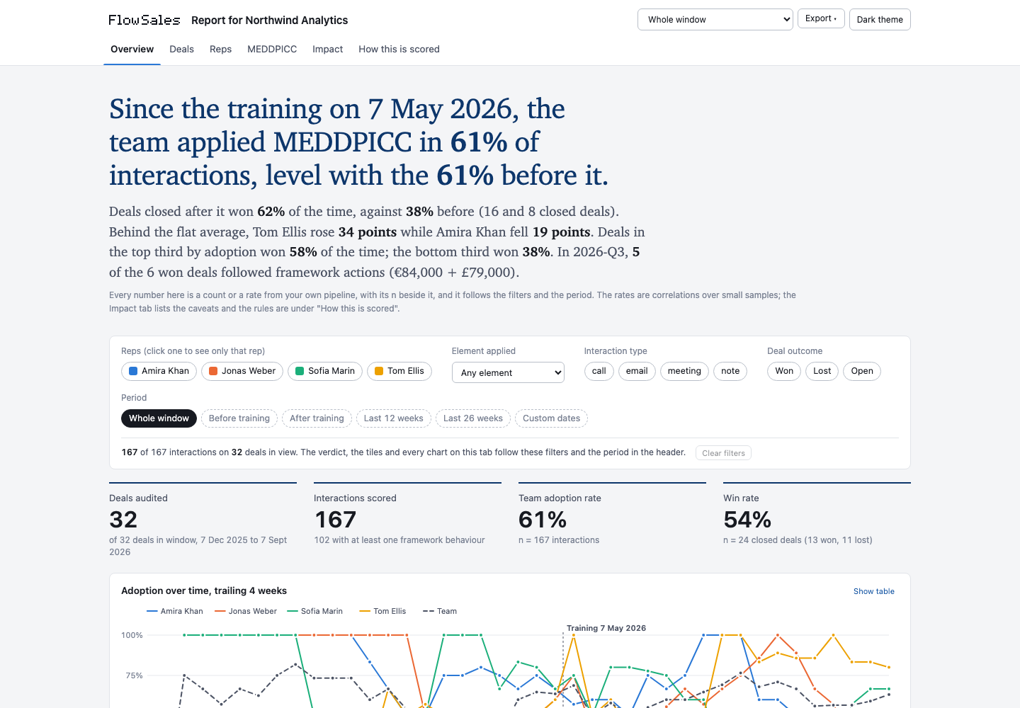Click the Deals audited 32 tile

203,520
